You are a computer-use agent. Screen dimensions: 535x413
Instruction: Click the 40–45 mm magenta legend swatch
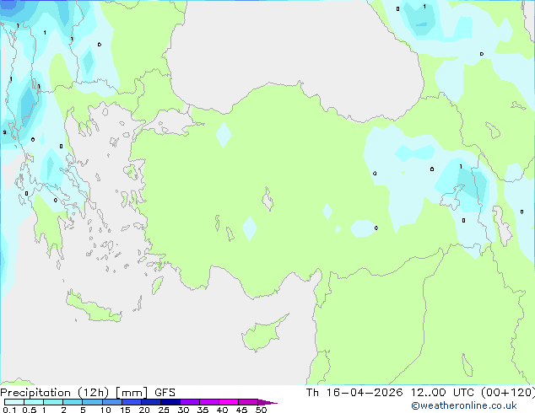pyautogui.click(x=229, y=402)
